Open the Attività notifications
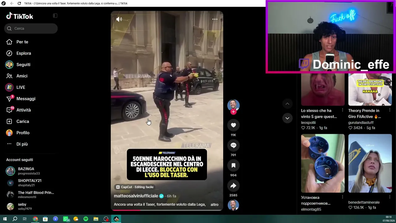The height and width of the screenshot is (223, 396). [24, 110]
